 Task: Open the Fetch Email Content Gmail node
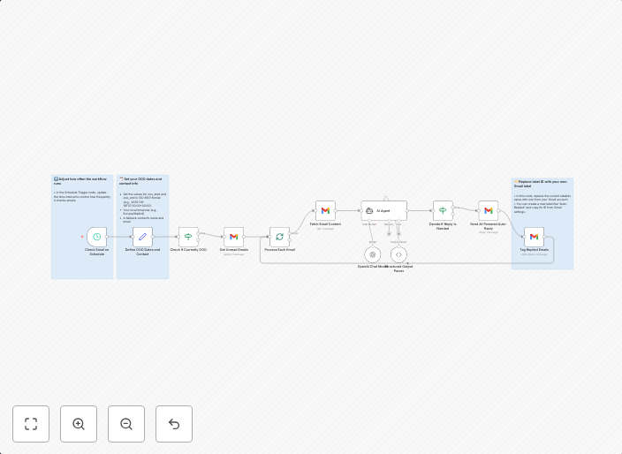point(325,210)
